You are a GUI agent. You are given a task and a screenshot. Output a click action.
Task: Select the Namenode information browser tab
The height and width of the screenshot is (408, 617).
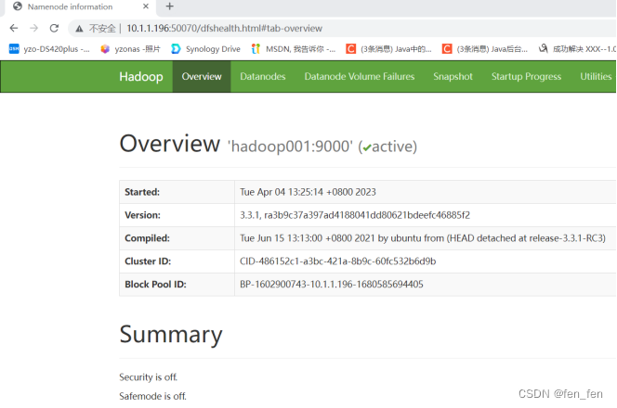tap(79, 7)
